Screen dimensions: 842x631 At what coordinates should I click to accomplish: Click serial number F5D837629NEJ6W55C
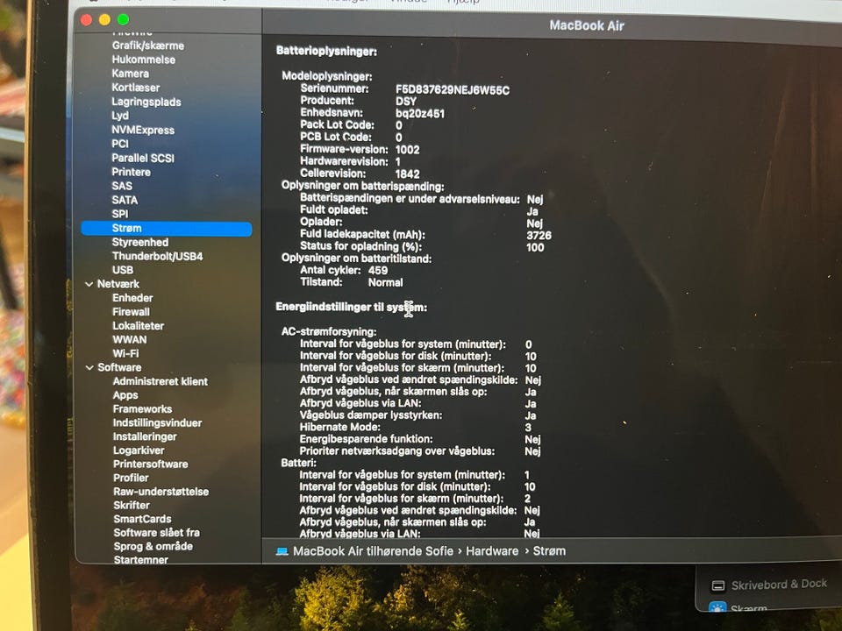[453, 89]
